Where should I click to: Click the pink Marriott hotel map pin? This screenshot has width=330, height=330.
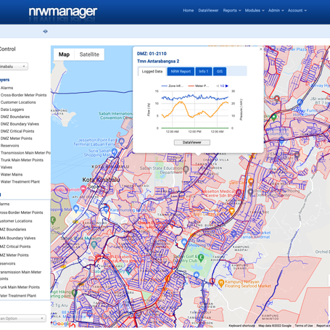click(x=83, y=189)
